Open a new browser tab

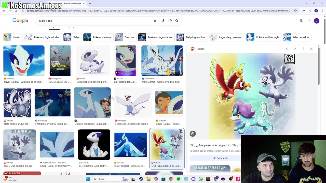pos(90,4)
